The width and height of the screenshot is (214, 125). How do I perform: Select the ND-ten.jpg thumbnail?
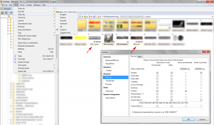tap(108, 40)
